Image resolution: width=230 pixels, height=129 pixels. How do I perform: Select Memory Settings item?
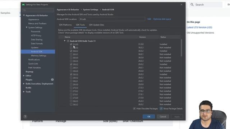click(38, 56)
